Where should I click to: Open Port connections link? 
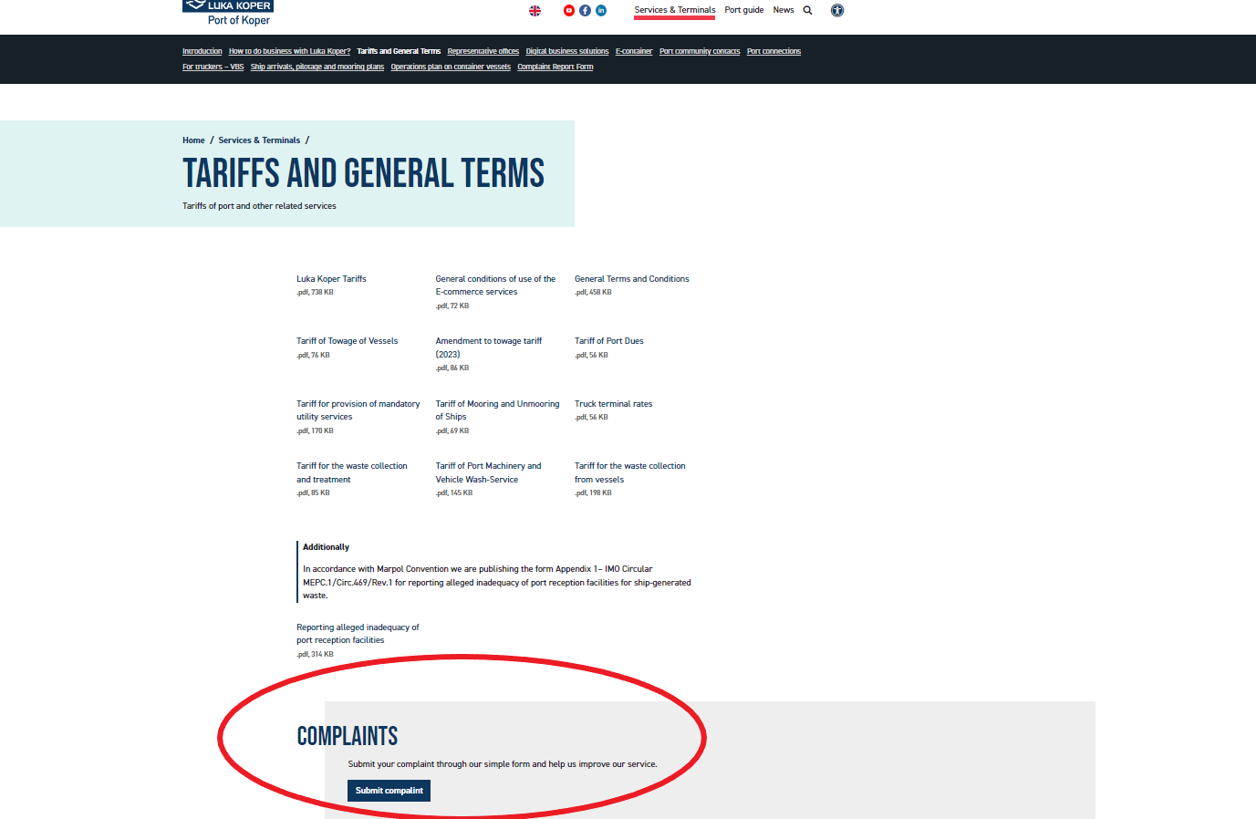pyautogui.click(x=773, y=51)
